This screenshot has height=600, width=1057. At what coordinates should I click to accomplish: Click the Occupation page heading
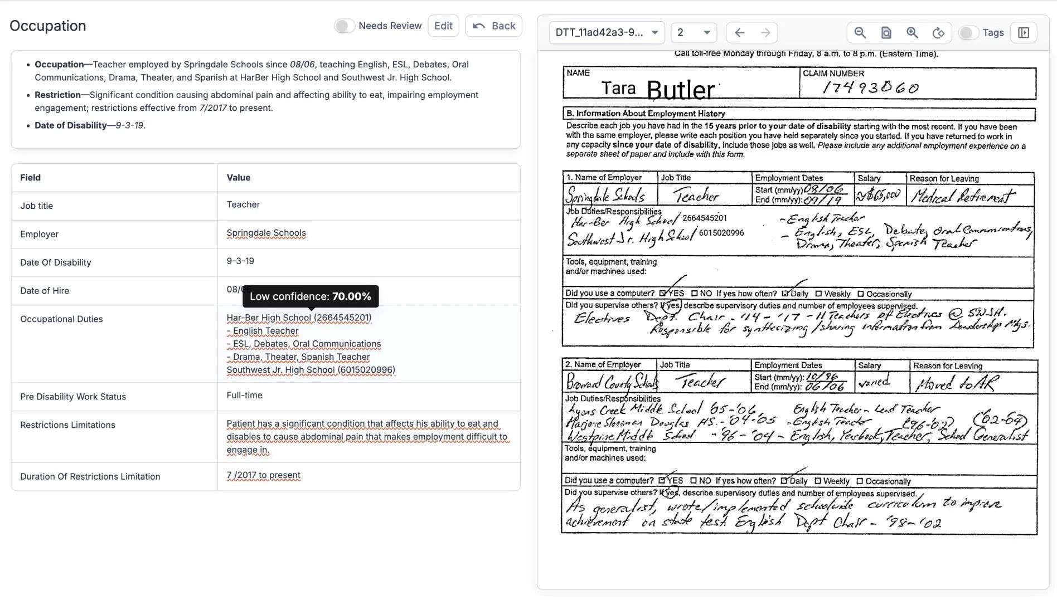tap(48, 26)
